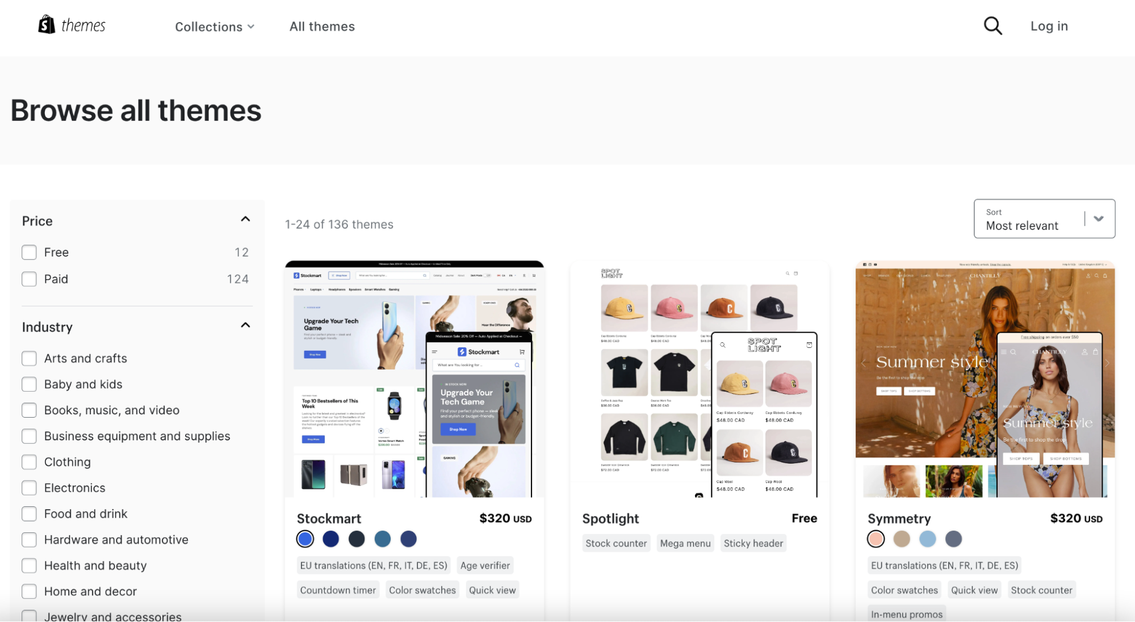Expand the Collections dropdown menu
Screen dimensions: 1135x622
click(x=215, y=26)
